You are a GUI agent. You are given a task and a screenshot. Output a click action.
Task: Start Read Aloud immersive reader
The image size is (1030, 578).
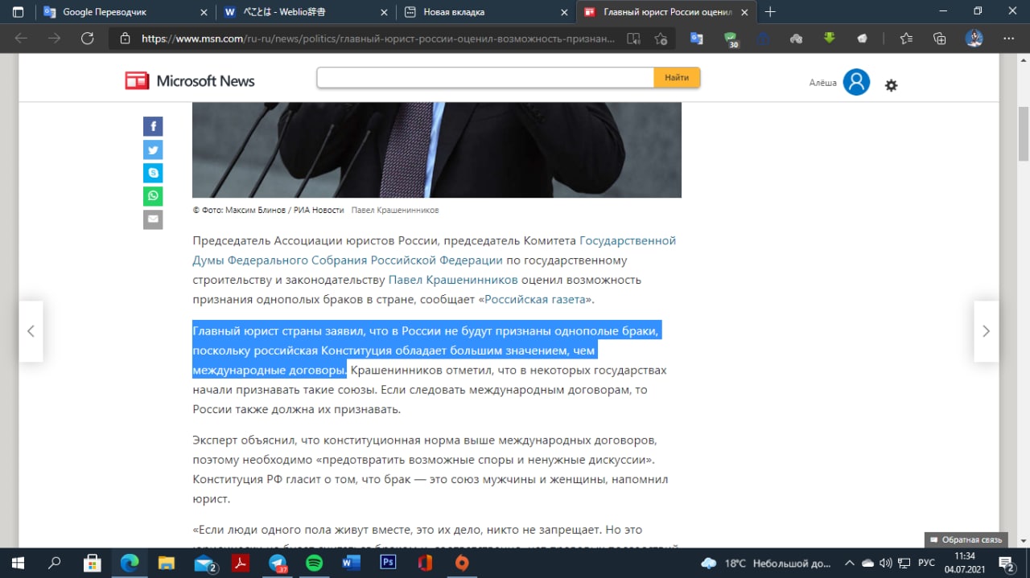[634, 38]
